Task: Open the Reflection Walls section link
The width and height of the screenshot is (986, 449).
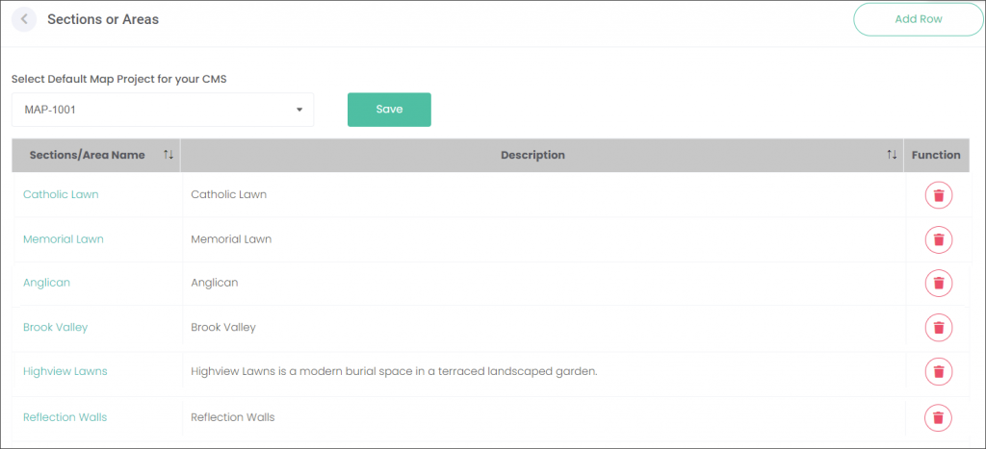Action: 65,417
